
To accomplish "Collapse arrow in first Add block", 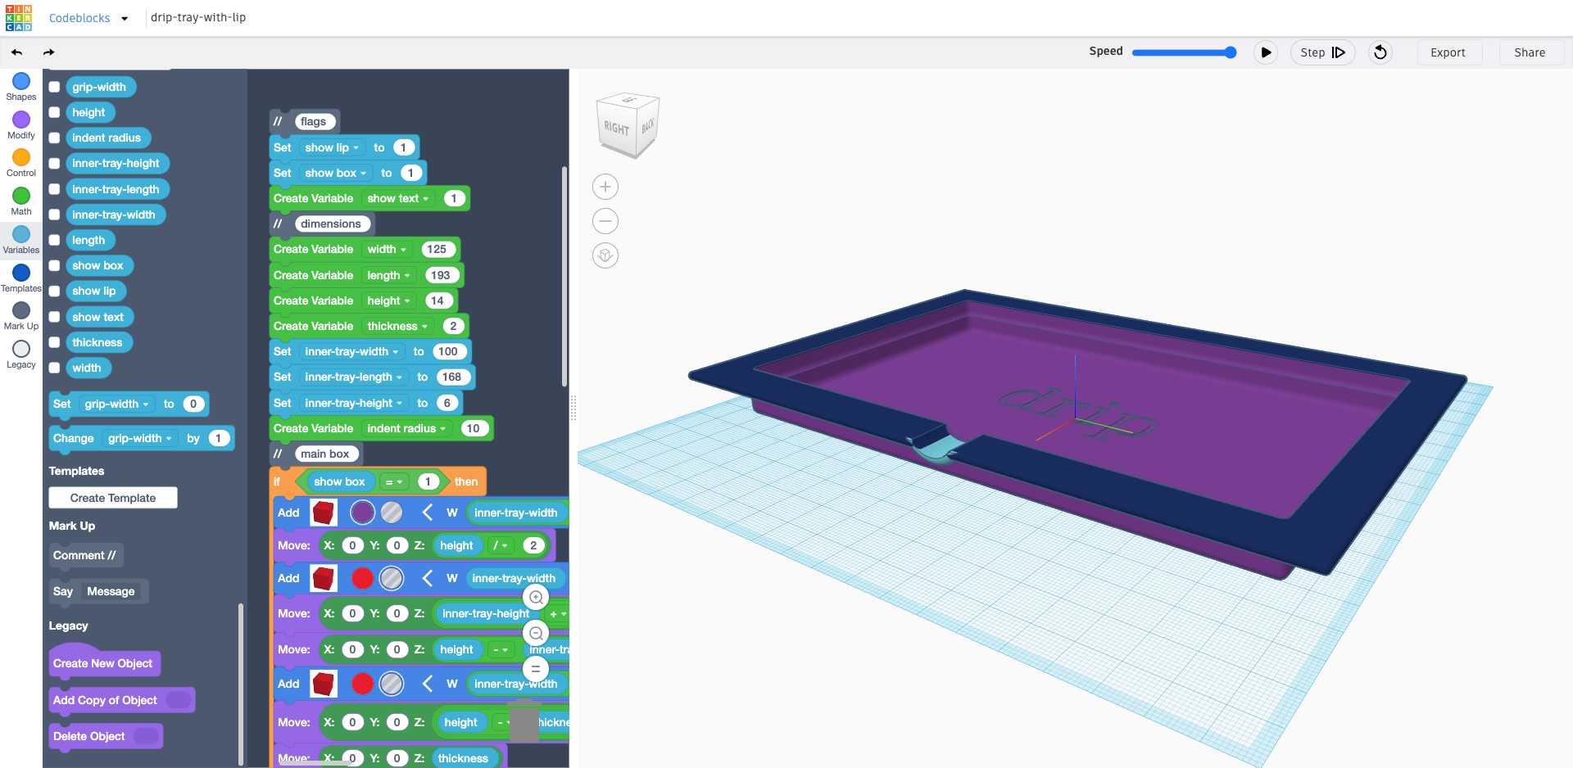I will point(427,513).
